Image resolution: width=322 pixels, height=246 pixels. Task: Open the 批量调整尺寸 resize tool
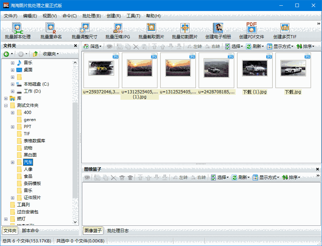click(x=84, y=31)
